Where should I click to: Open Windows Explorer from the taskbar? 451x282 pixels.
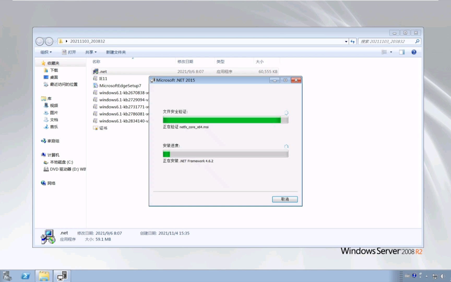click(44, 276)
